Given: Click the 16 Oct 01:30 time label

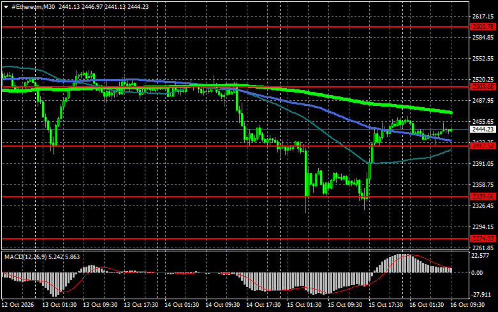Looking at the screenshot, I should [x=427, y=305].
